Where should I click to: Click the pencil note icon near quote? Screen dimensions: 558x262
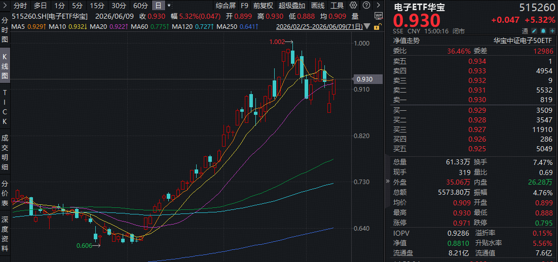pos(534,31)
